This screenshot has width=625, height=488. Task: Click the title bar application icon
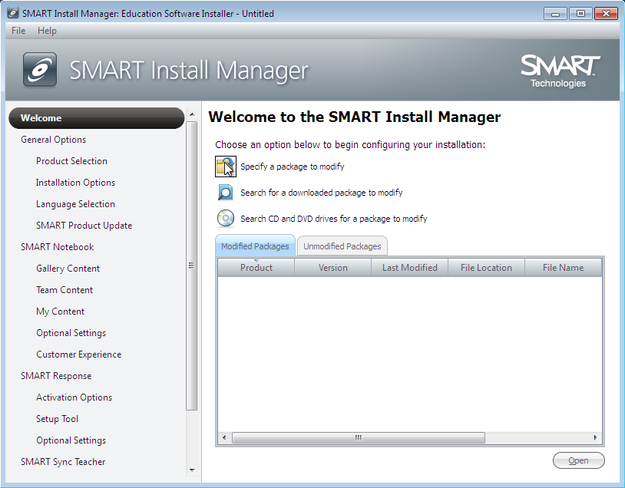point(13,14)
